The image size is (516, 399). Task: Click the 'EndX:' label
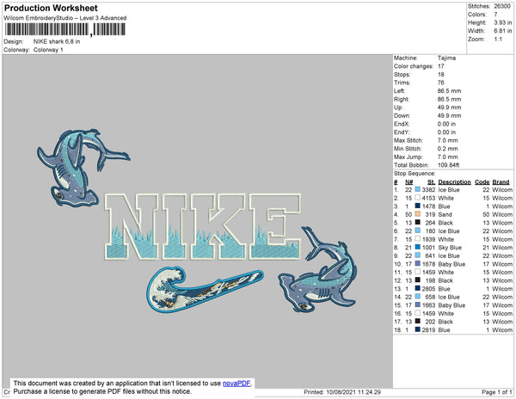click(402, 124)
